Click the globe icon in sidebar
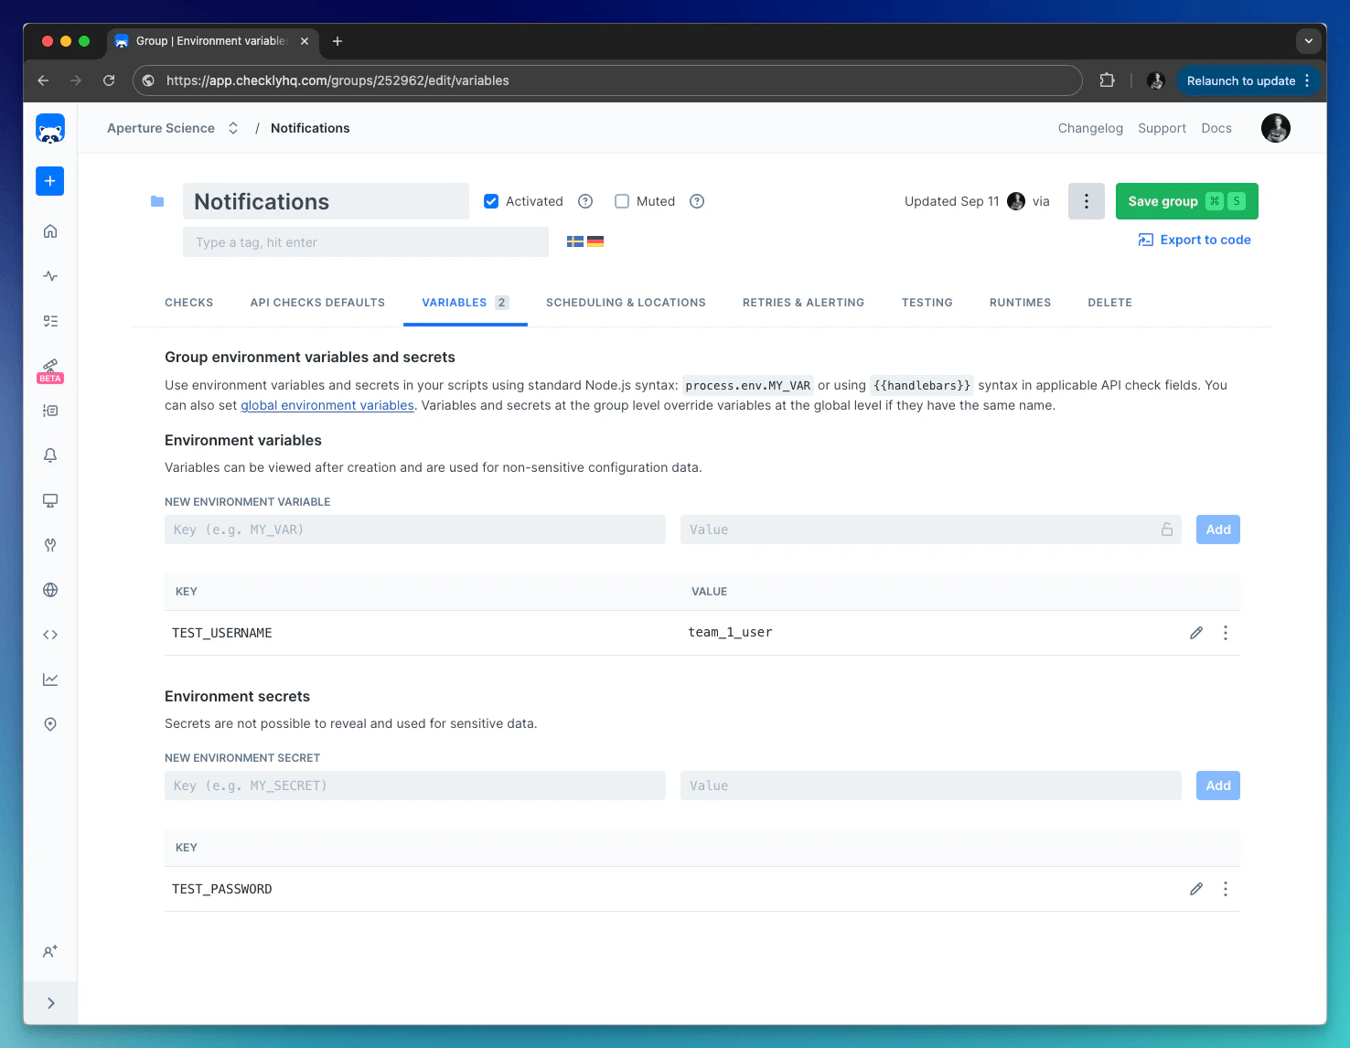This screenshot has width=1350, height=1048. (x=50, y=590)
